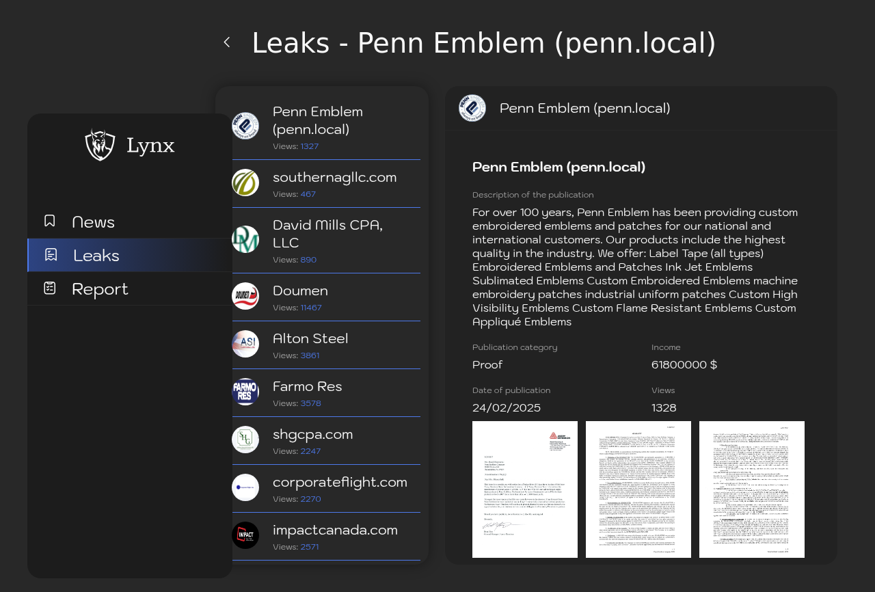Open the Doumen leak entry
The width and height of the screenshot is (875, 592).
pyautogui.click(x=326, y=297)
